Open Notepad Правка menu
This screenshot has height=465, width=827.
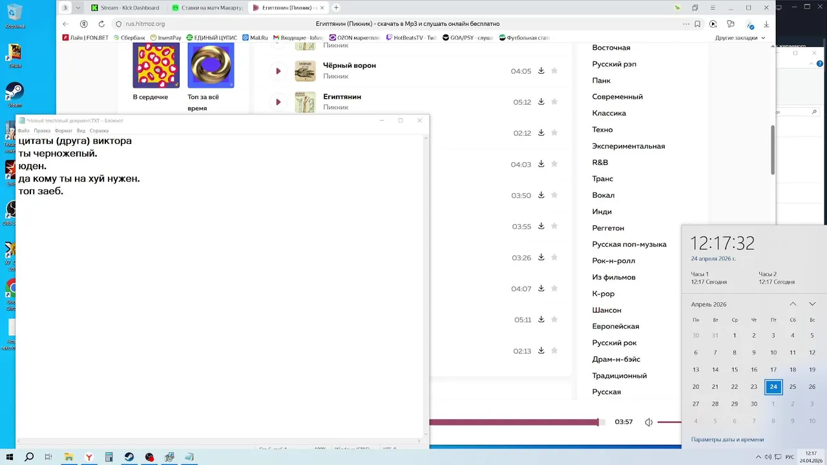(42, 130)
